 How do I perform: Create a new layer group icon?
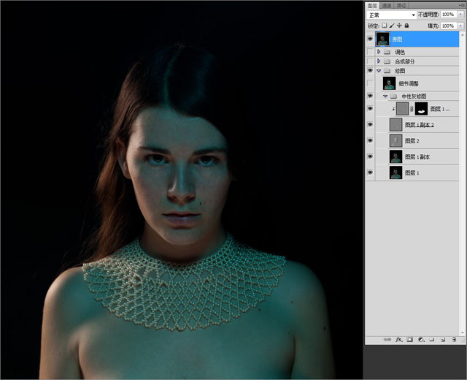pos(431,340)
